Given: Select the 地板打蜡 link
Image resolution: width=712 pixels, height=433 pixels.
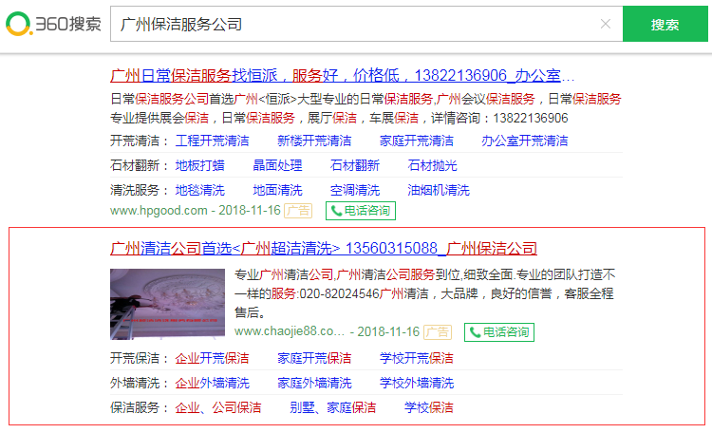Looking at the screenshot, I should [x=199, y=165].
